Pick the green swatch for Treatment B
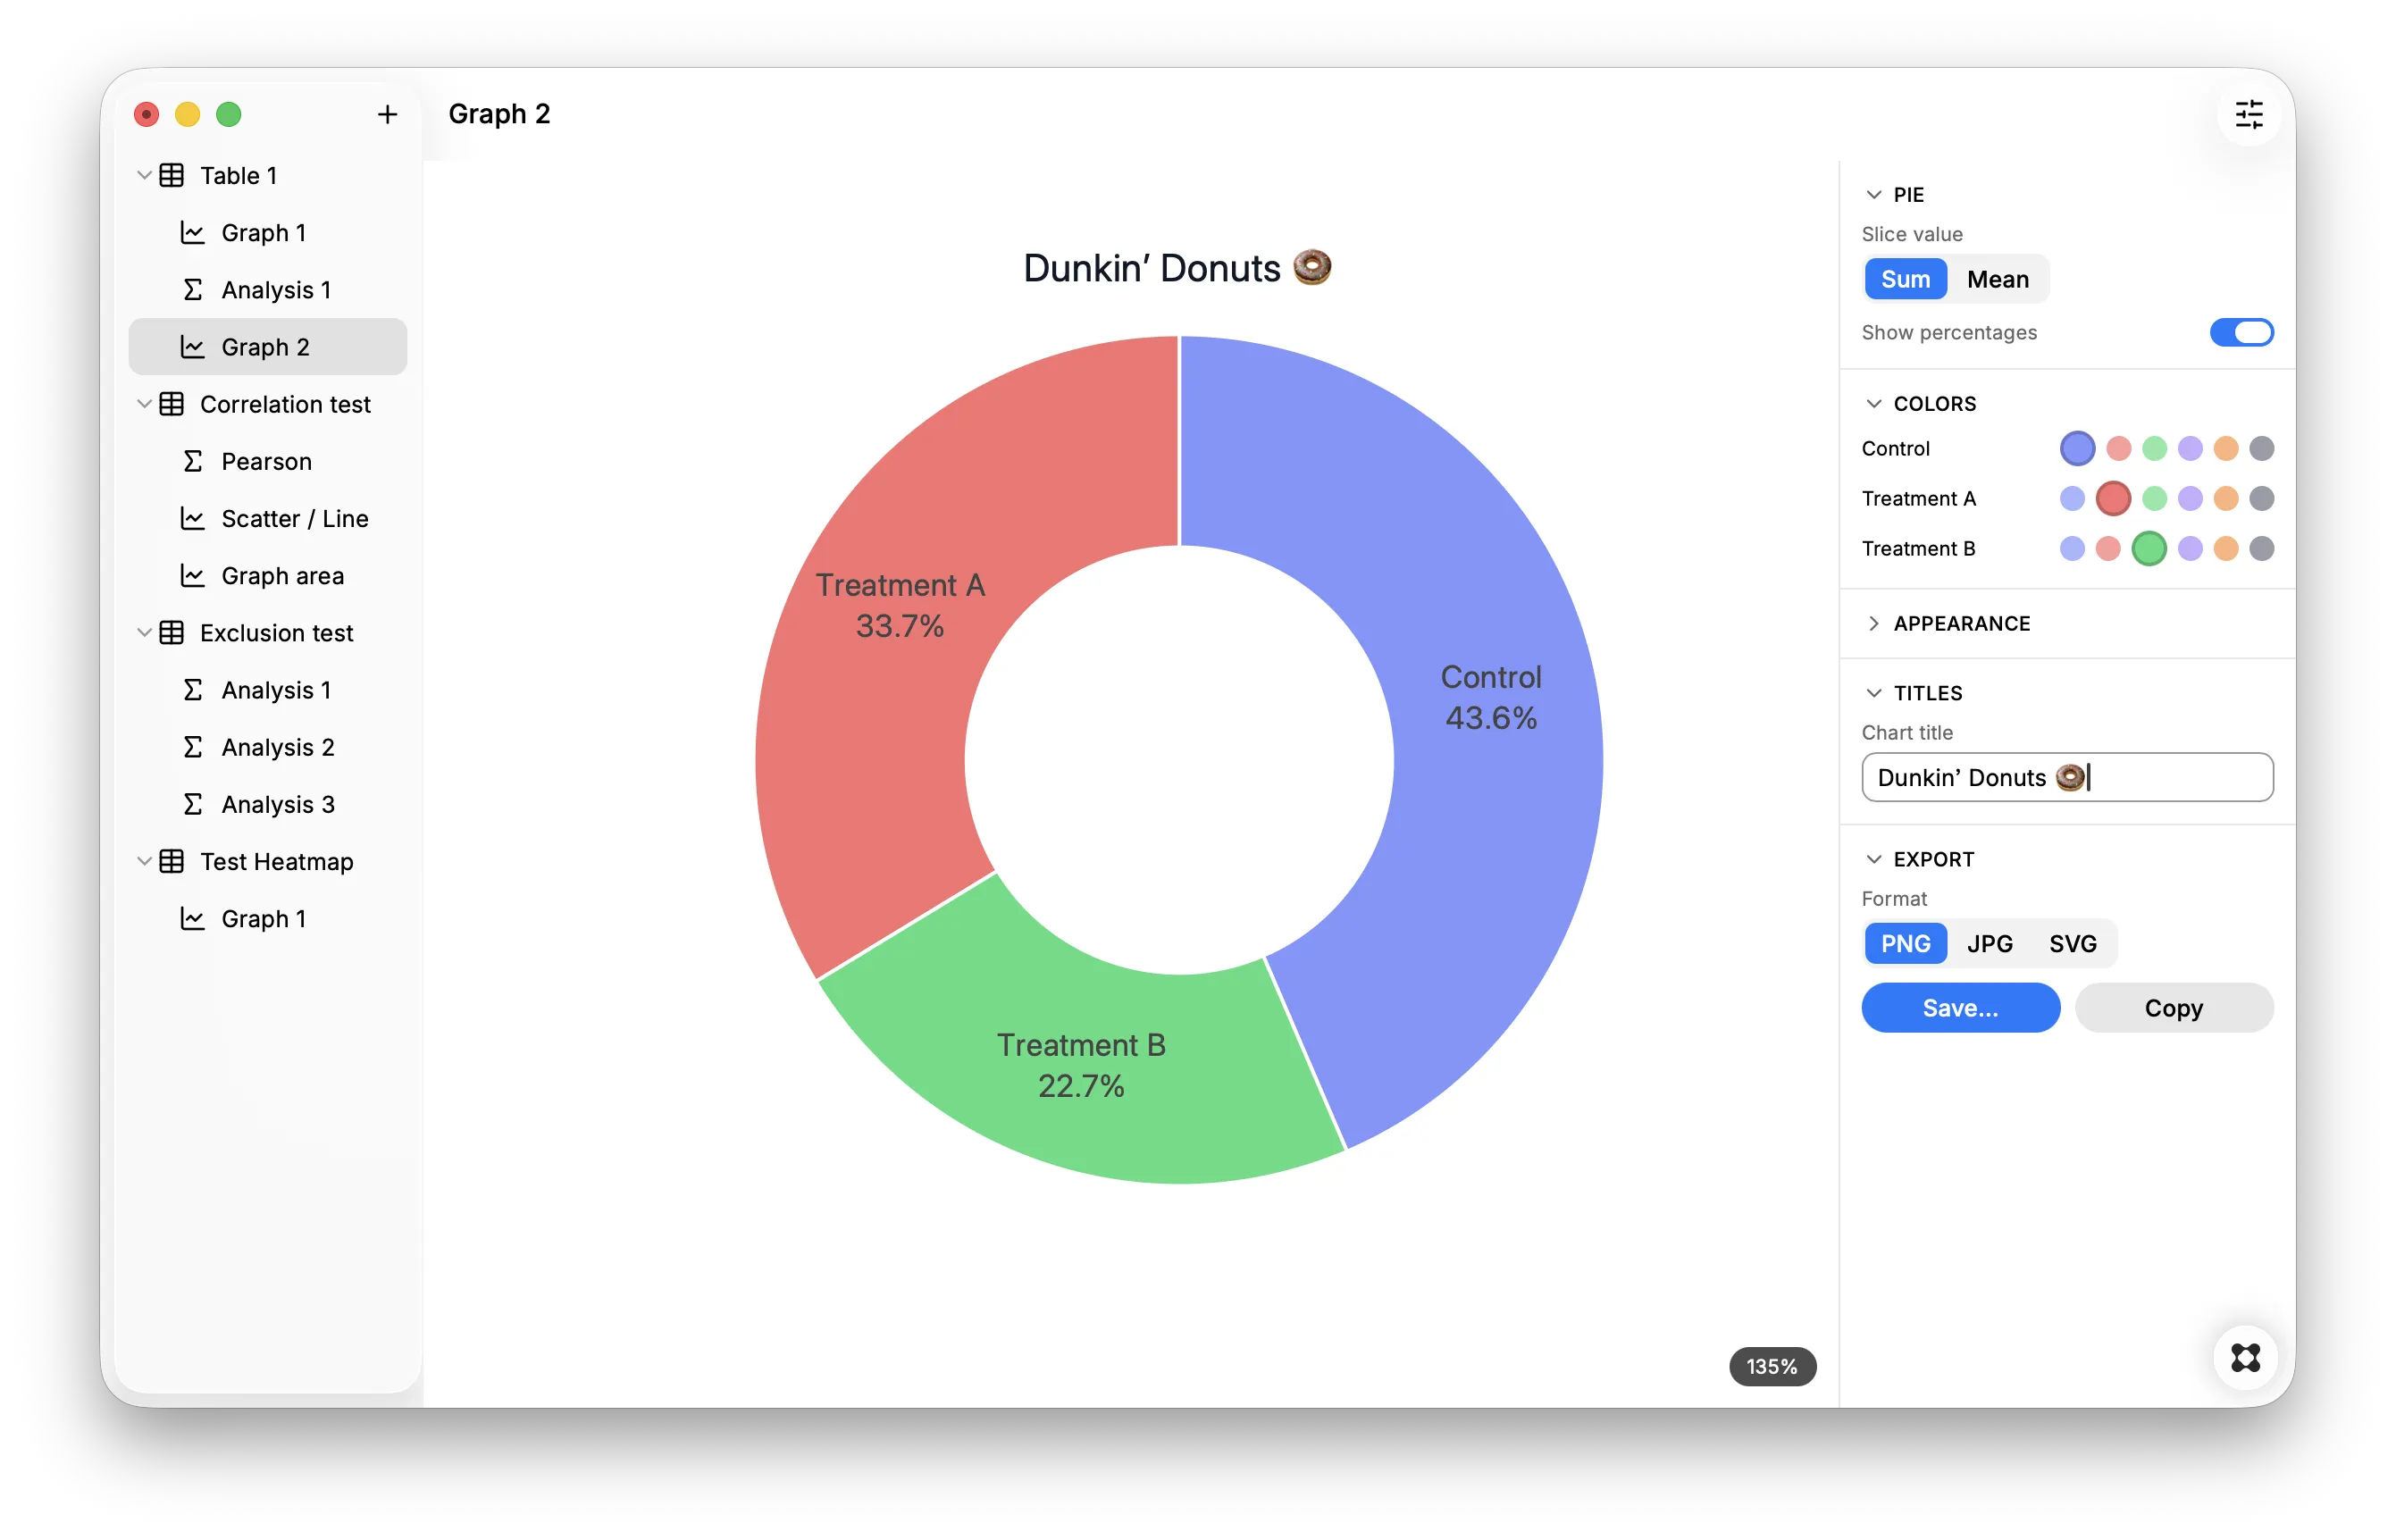This screenshot has height=1540, width=2396. coord(2148,548)
